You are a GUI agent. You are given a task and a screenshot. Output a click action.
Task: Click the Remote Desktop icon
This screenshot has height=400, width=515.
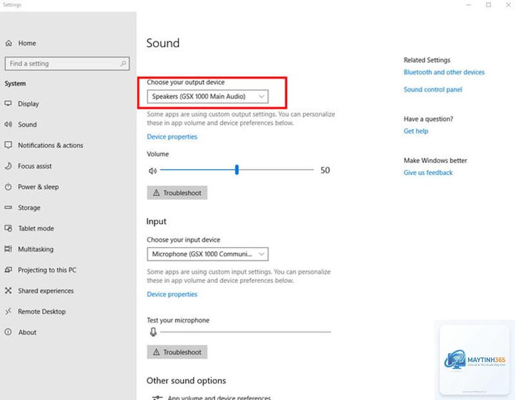coord(8,311)
